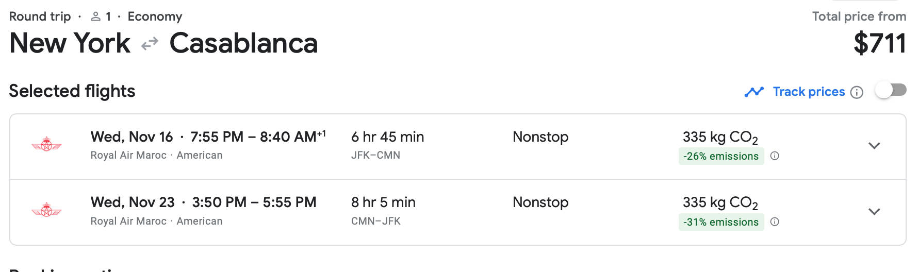
Task: Select the 3:50 PM – 5:55 PM return time
Action: pos(254,202)
